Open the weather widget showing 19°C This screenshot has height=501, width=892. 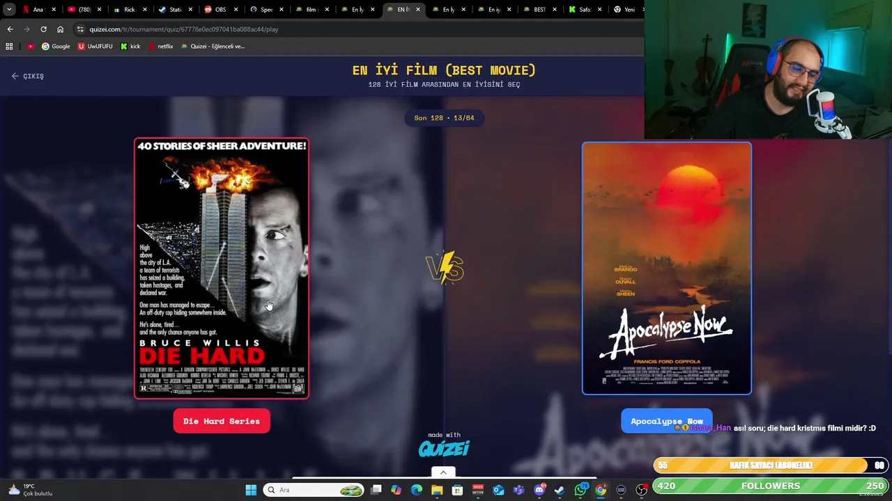[29, 490]
